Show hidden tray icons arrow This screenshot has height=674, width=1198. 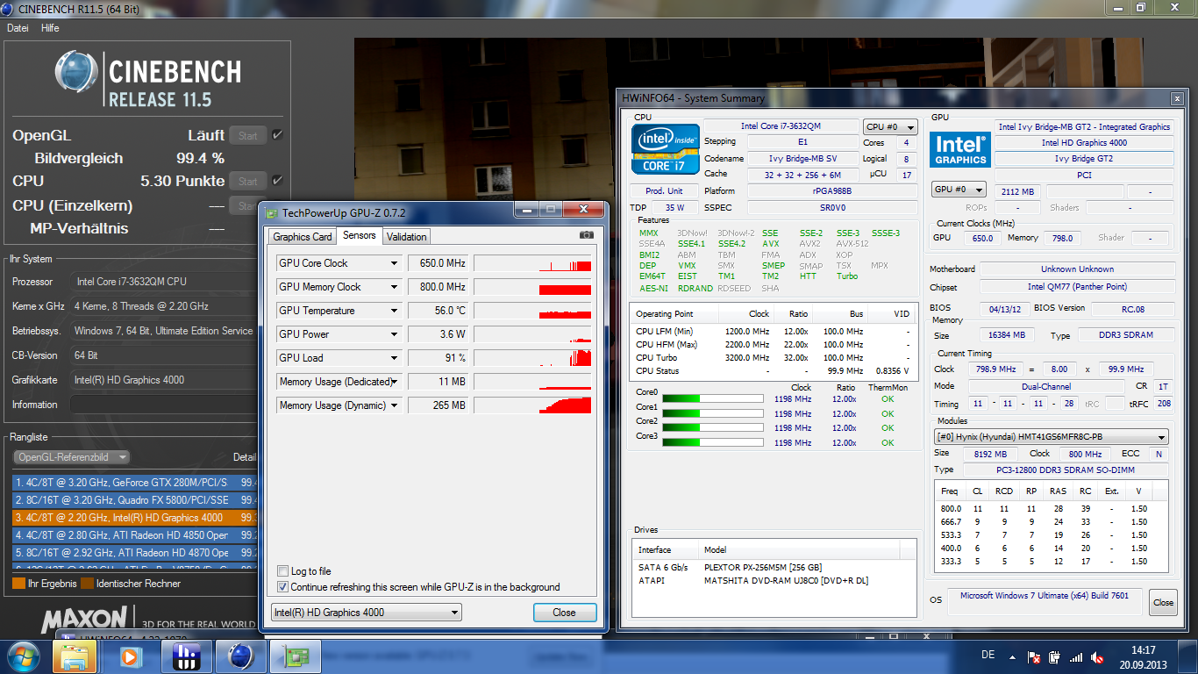click(1011, 656)
